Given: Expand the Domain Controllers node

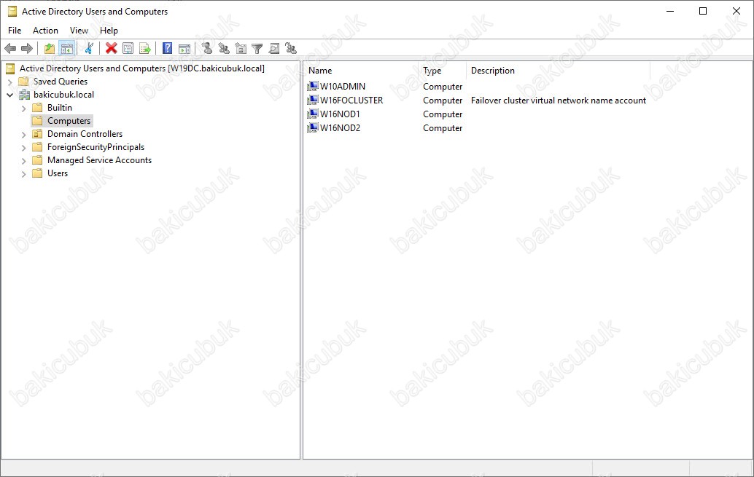Looking at the screenshot, I should click(x=23, y=135).
